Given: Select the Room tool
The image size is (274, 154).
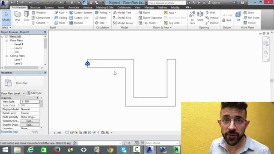Looking at the screenshot, I should click(144, 12).
